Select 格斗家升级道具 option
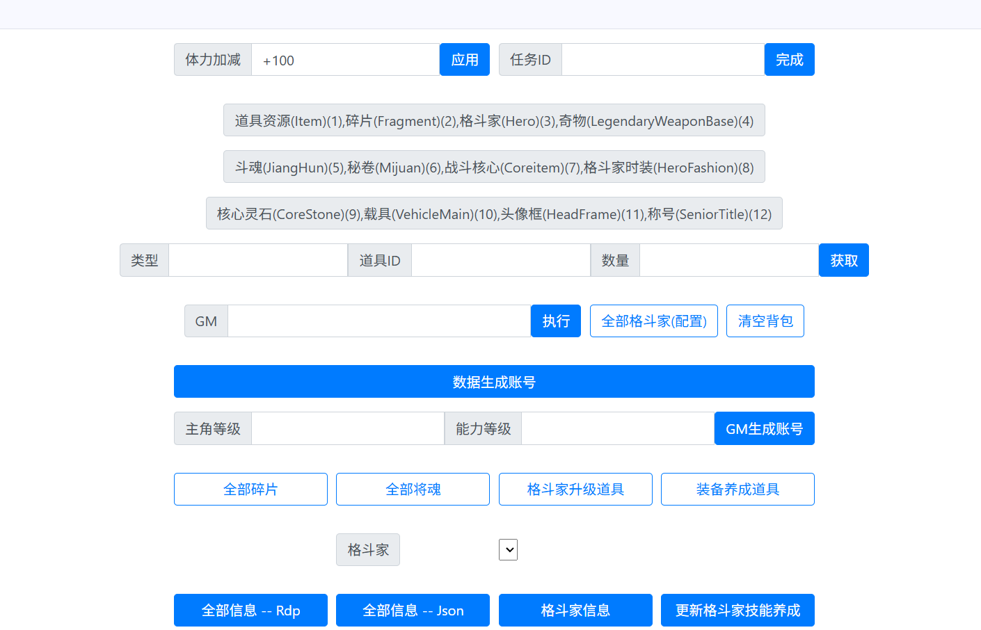Viewport: 981px width, 630px height. coord(575,489)
